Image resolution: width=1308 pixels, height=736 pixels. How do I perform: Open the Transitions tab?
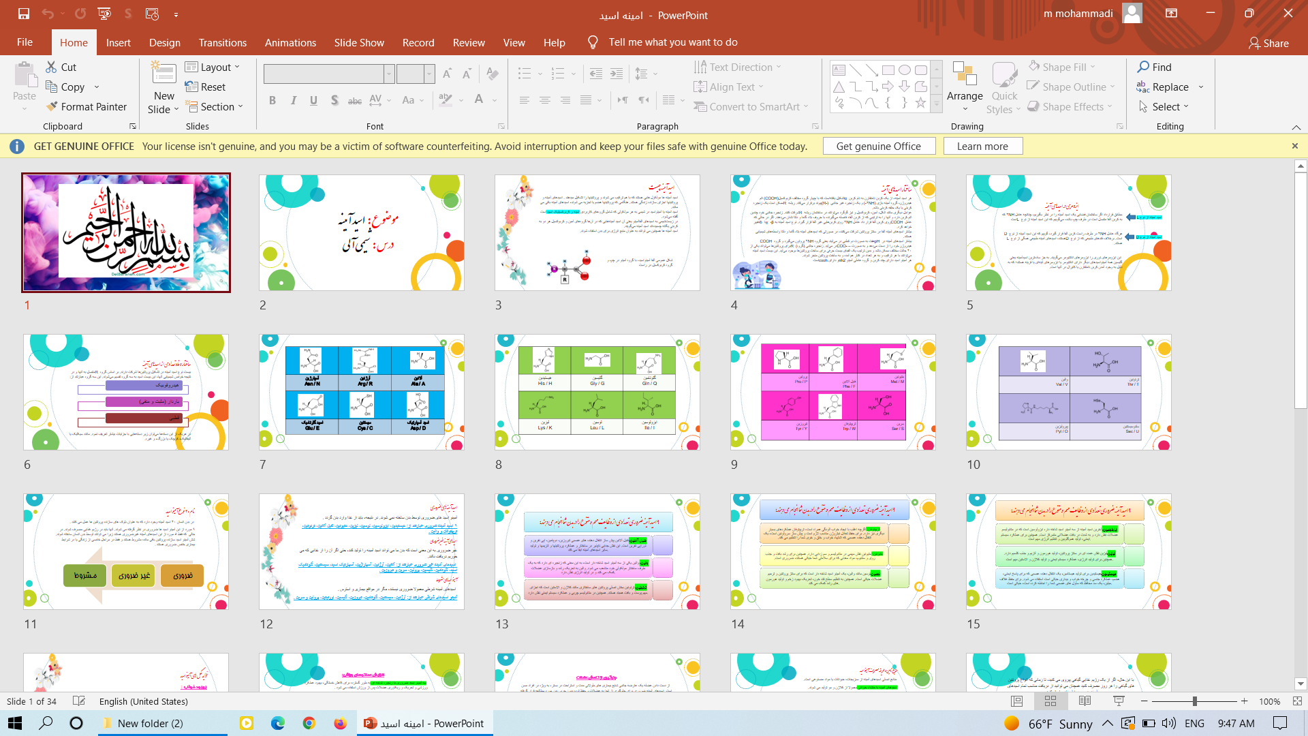coord(222,42)
